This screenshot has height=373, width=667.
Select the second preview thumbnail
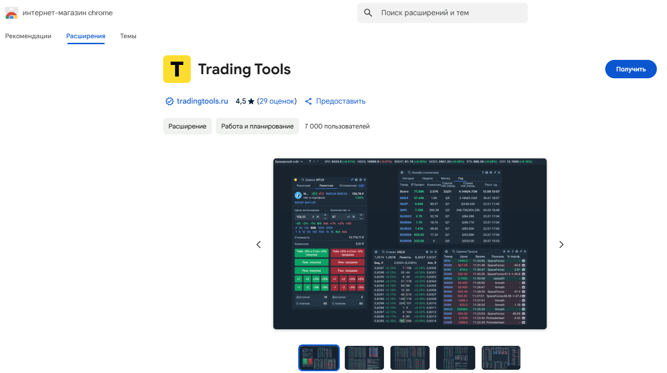click(364, 358)
